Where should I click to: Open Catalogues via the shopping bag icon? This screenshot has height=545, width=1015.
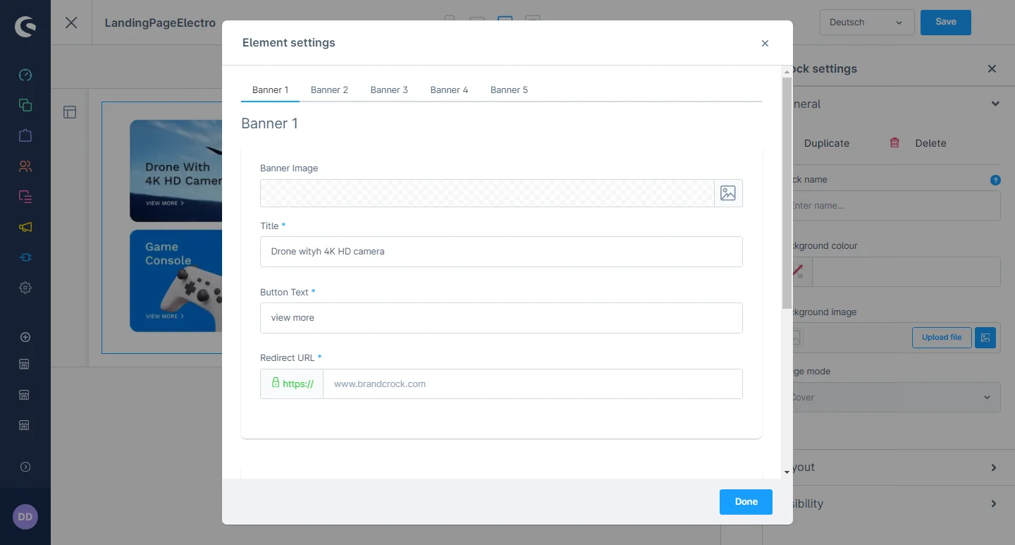[25, 135]
